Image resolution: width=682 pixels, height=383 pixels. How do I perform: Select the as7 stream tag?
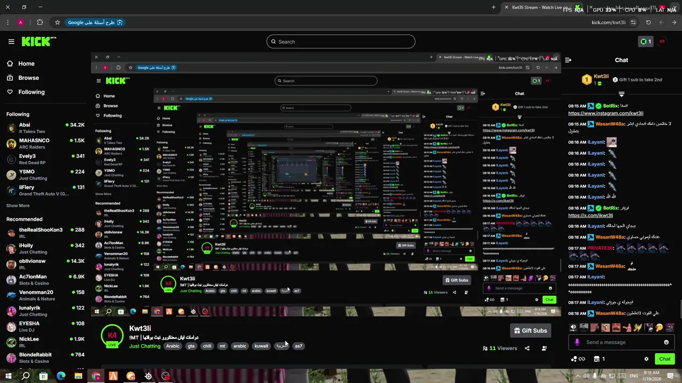pos(298,346)
